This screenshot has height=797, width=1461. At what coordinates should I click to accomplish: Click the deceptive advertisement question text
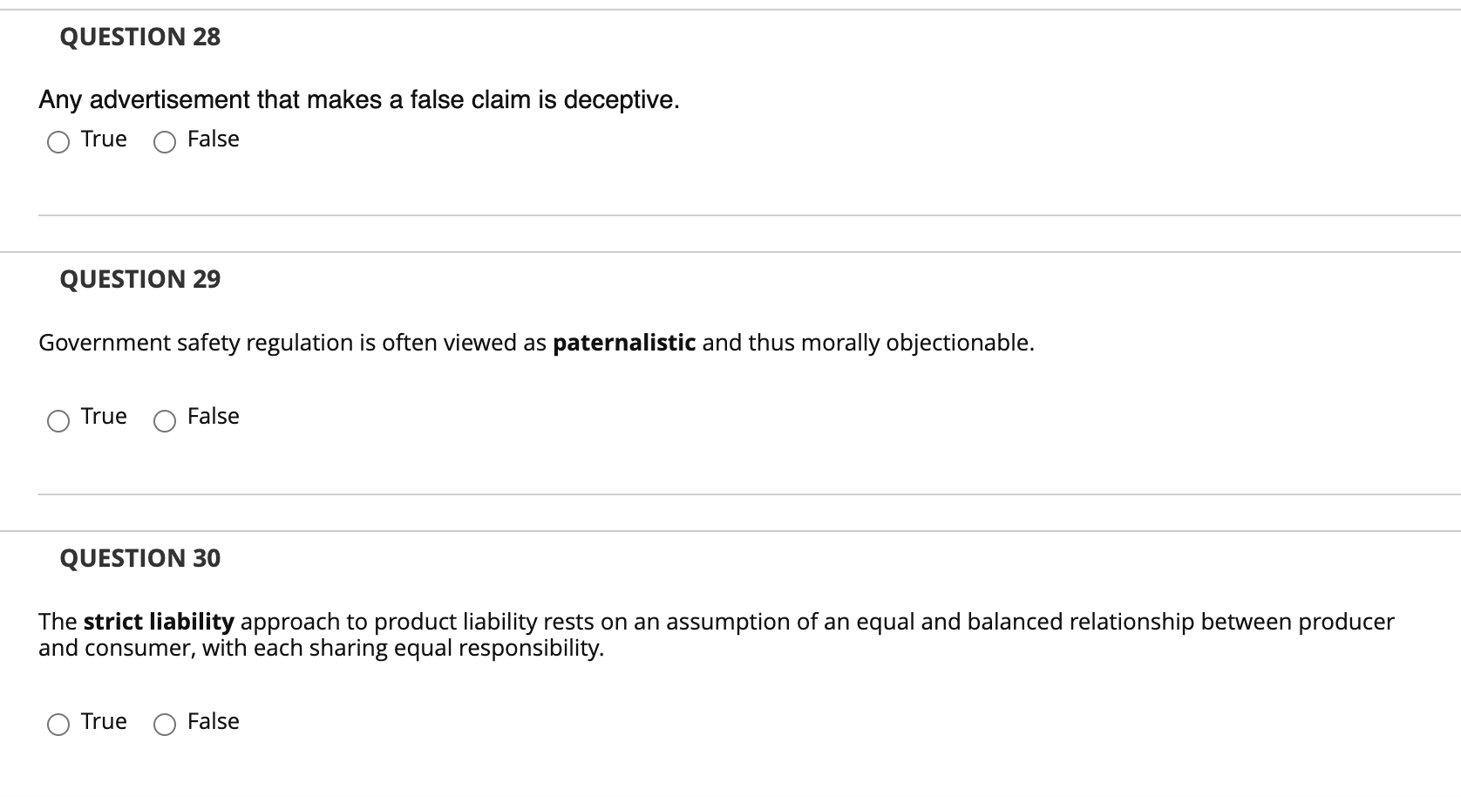click(x=357, y=99)
